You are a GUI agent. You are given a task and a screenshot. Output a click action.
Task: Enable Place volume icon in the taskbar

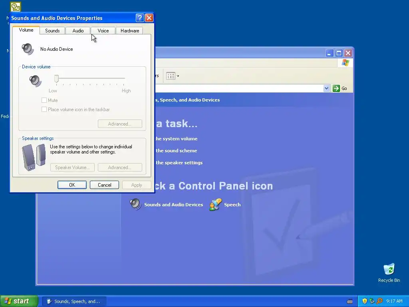click(x=44, y=110)
